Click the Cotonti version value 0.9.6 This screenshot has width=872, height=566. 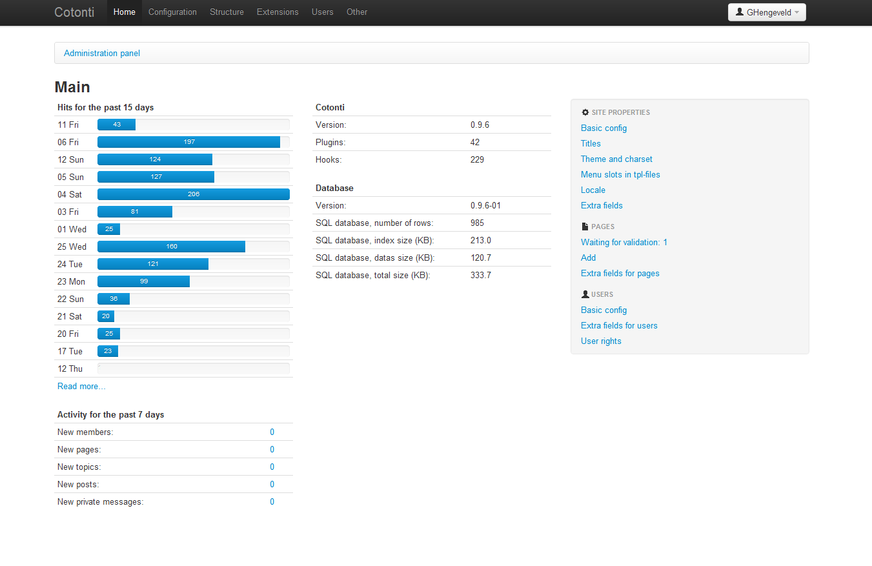pyautogui.click(x=480, y=125)
